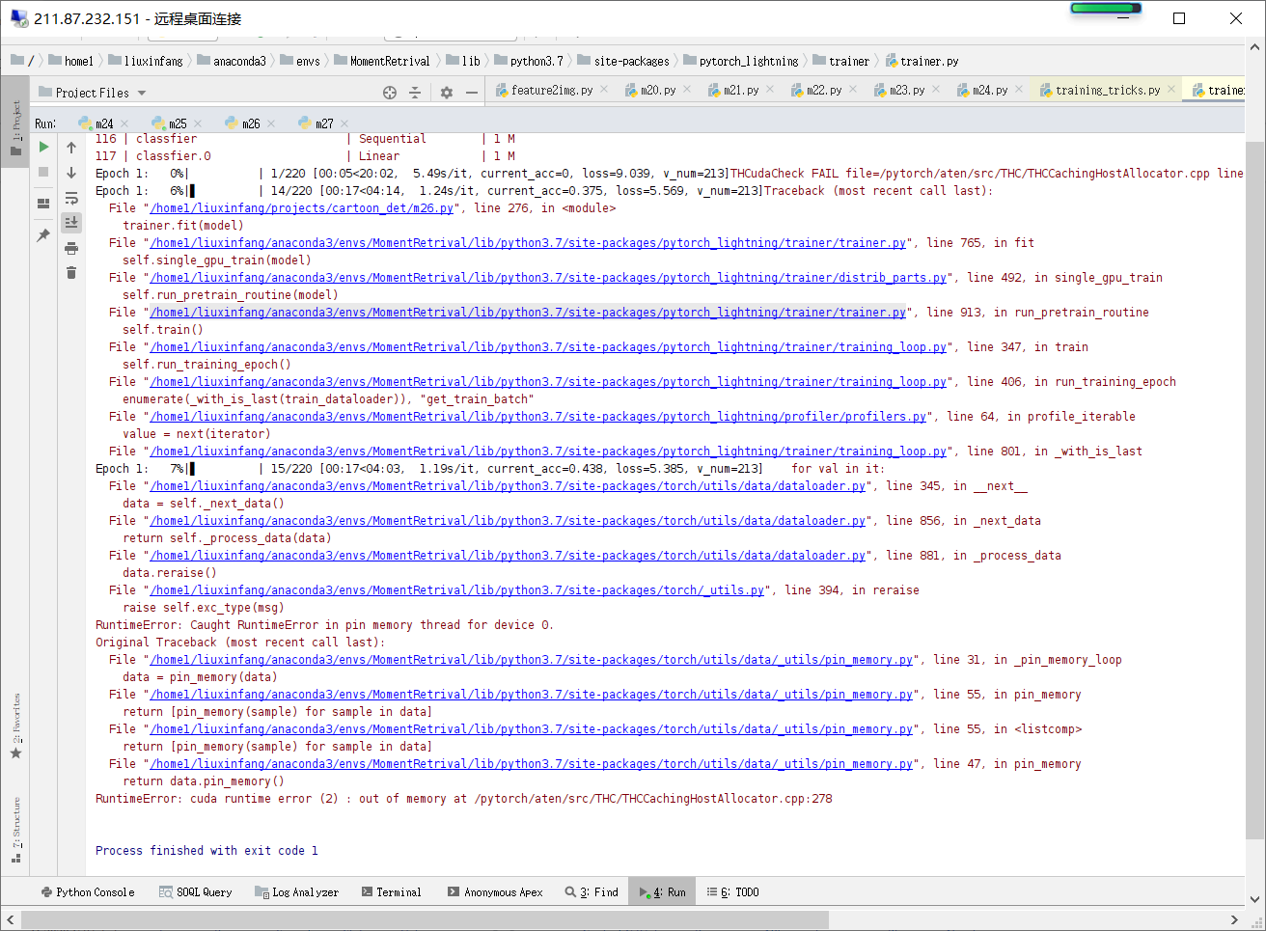This screenshot has height=931, width=1266.
Task: Click the left arrow of bottom scrollbar
Action: point(10,919)
